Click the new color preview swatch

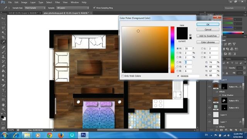point(182,30)
